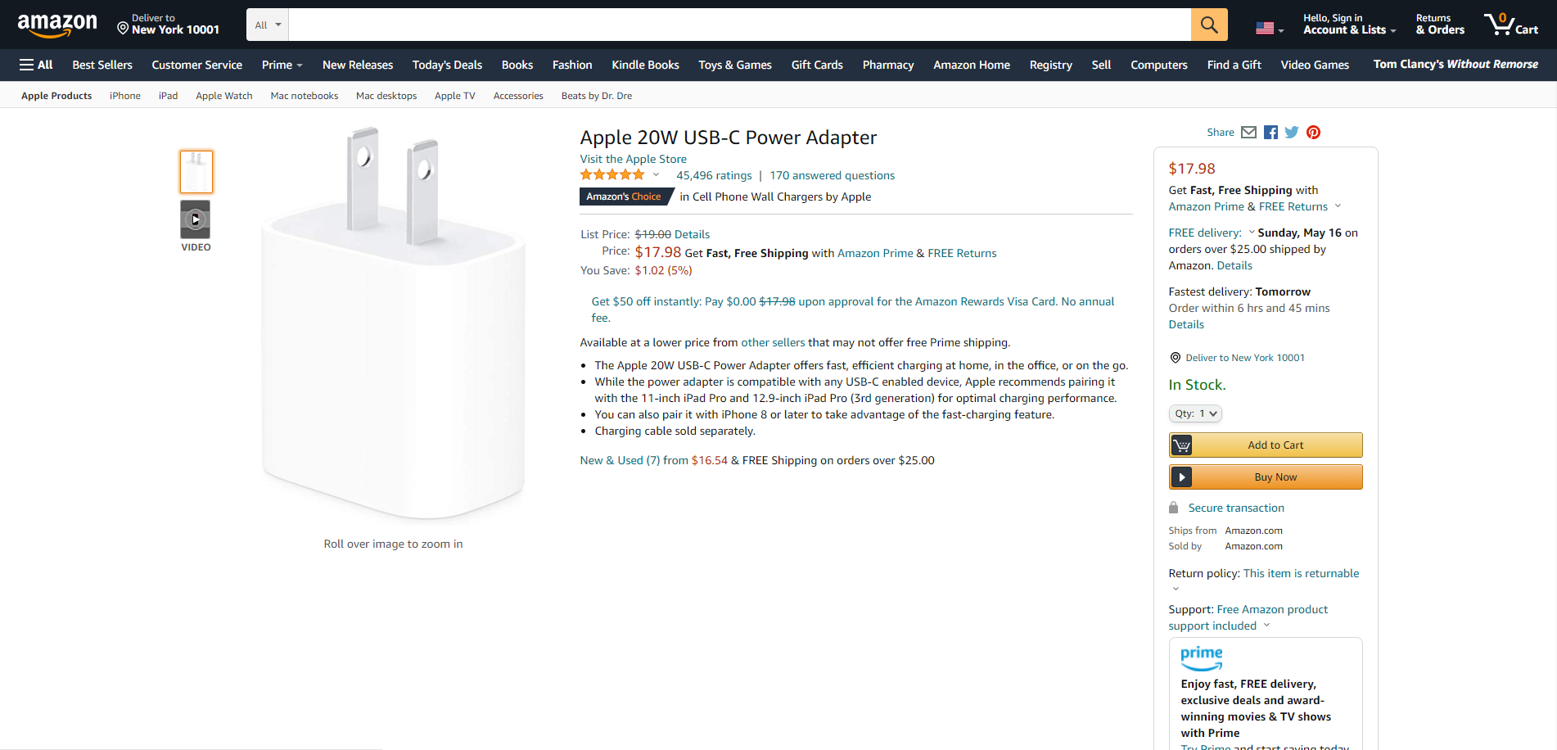Screen dimensions: 1557x750
Task: Open the shopping cart icon
Action: point(1510,25)
